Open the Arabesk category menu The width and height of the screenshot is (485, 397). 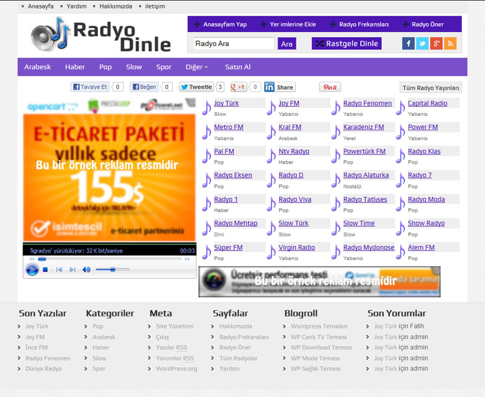[38, 67]
